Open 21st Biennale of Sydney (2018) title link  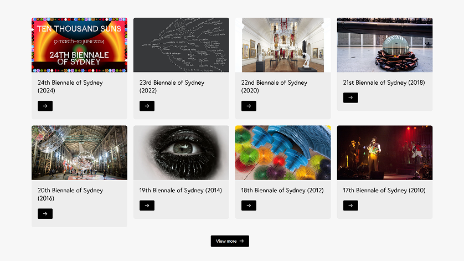pyautogui.click(x=384, y=83)
